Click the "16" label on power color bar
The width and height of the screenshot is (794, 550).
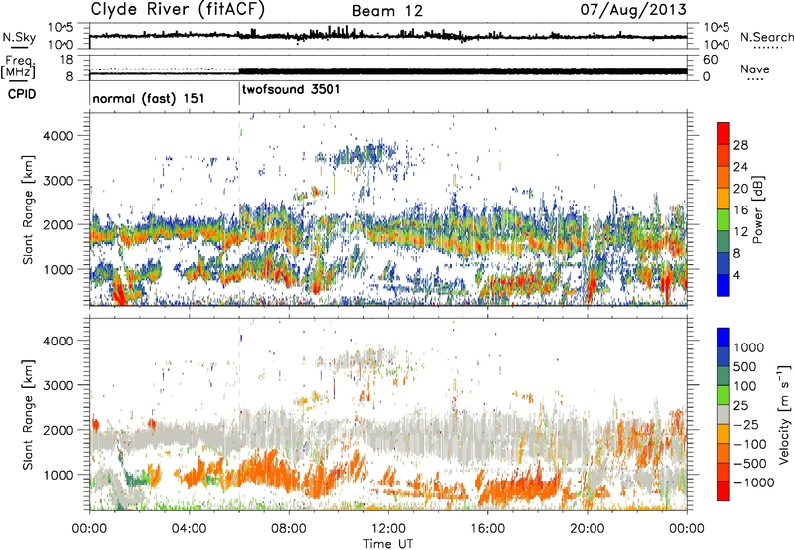[x=740, y=210]
